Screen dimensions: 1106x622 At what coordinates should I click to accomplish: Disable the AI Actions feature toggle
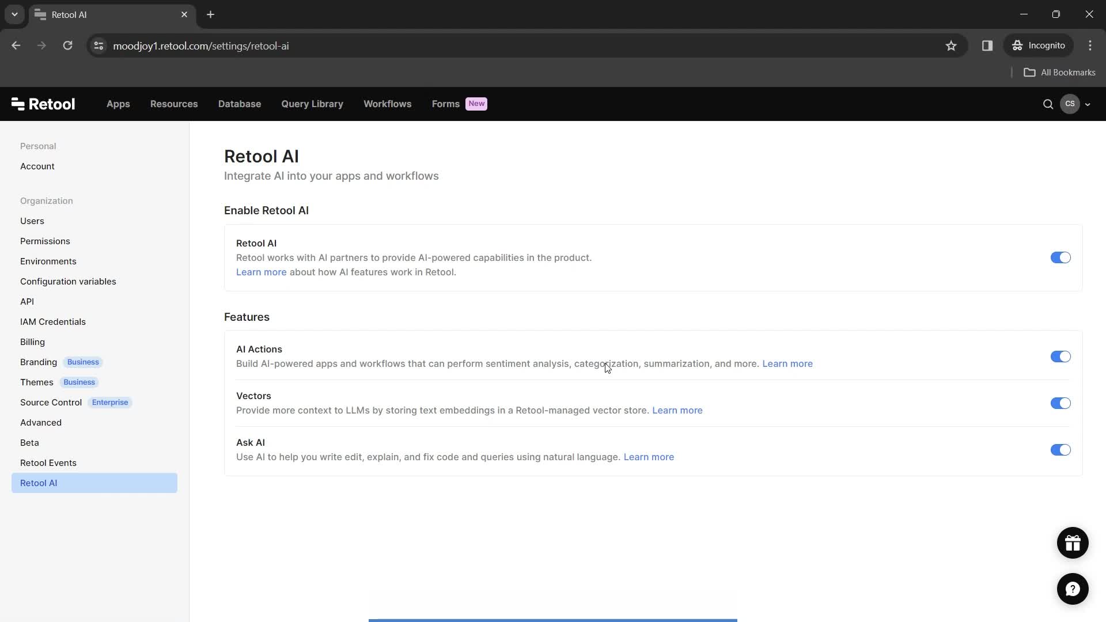1060,356
